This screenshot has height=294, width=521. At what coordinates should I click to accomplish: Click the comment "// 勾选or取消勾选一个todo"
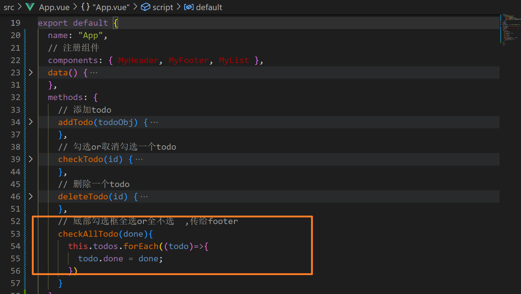pos(117,147)
